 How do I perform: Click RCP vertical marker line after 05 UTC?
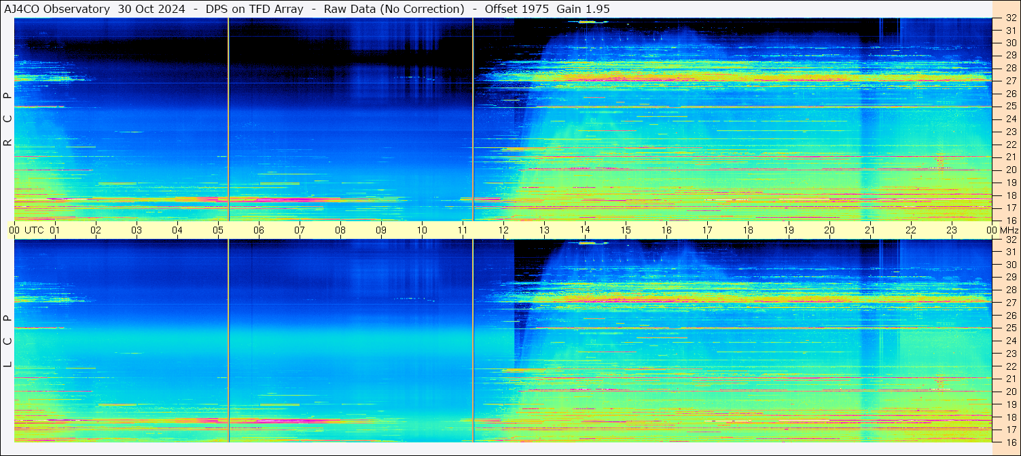[228, 119]
